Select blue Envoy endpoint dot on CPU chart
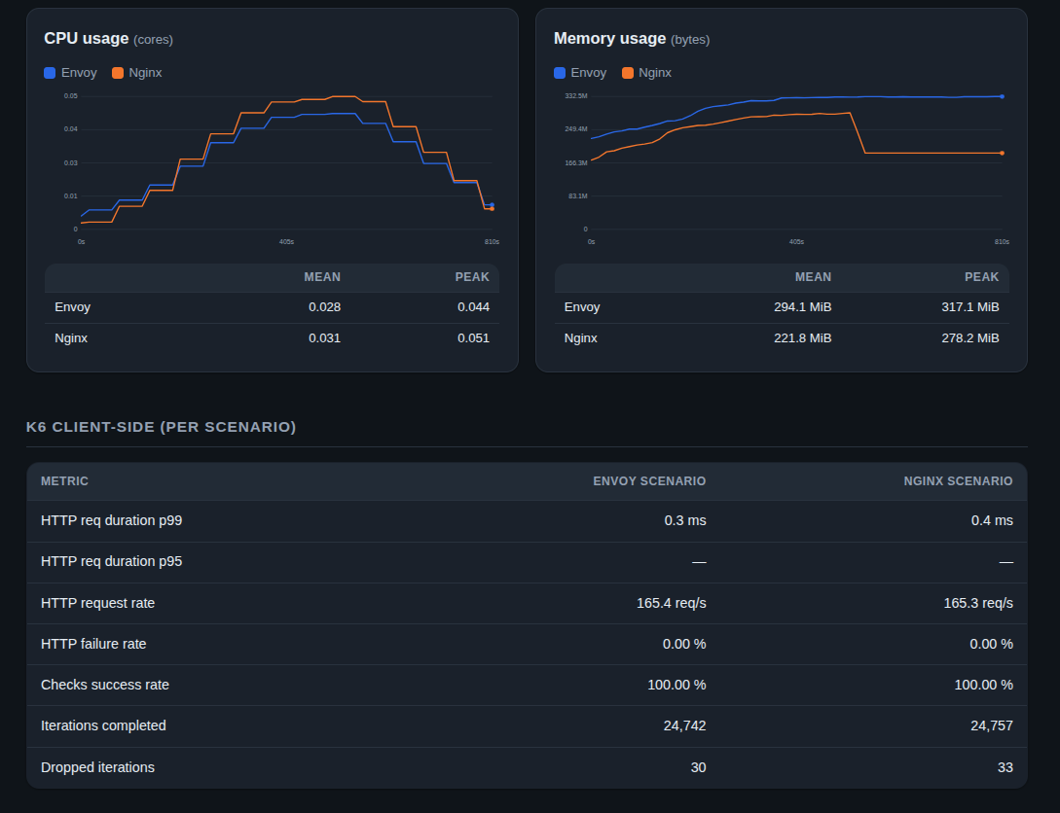The height and width of the screenshot is (813, 1060). pyautogui.click(x=493, y=204)
